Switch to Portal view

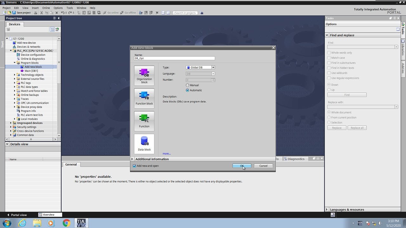tap(17, 215)
